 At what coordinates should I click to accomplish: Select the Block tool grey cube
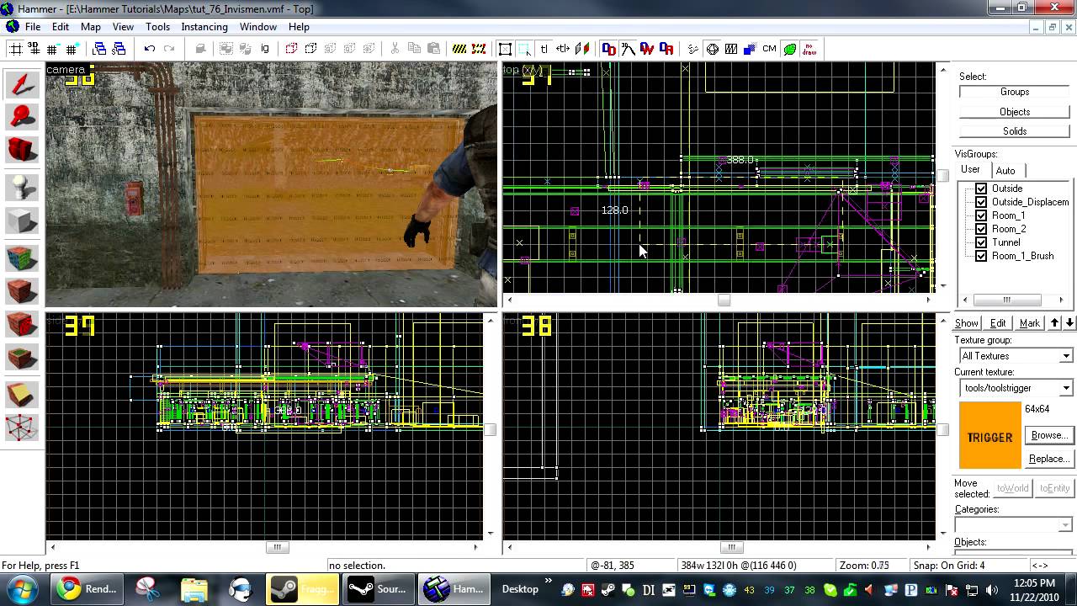pyautogui.click(x=22, y=221)
